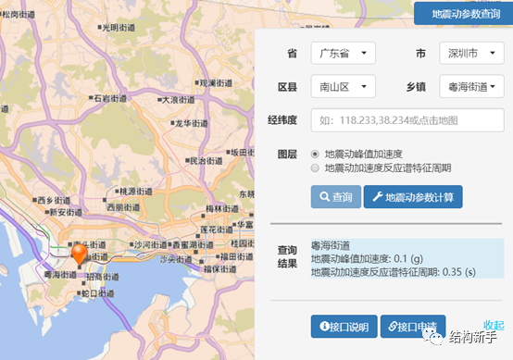Click the 观澜街道 label on the map
The height and width of the screenshot is (360, 513).
click(216, 83)
